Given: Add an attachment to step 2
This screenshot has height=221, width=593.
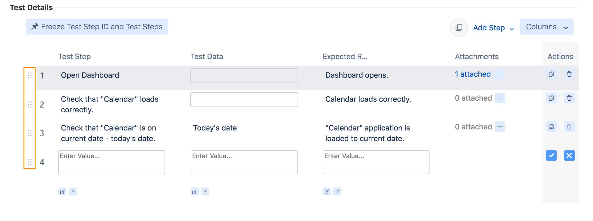Looking at the screenshot, I should pos(500,98).
